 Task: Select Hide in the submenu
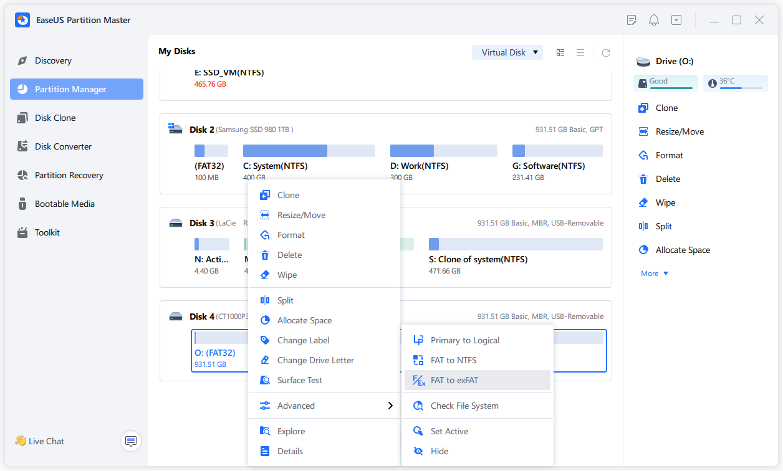478,451
